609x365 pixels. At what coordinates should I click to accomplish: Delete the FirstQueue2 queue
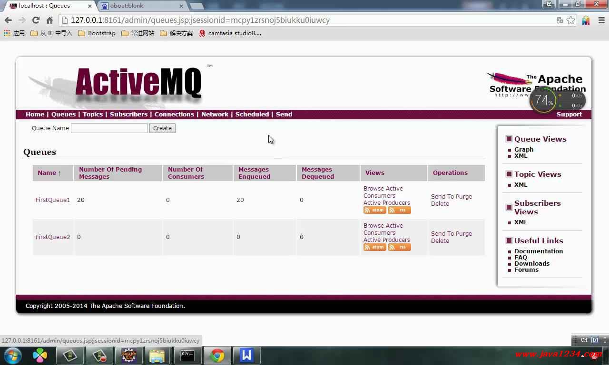click(x=440, y=240)
